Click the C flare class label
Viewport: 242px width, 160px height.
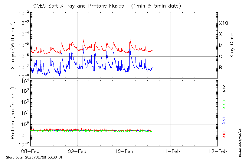tap(221, 56)
